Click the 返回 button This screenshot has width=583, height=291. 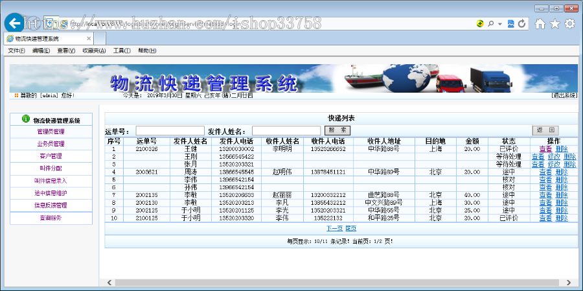click(x=545, y=130)
